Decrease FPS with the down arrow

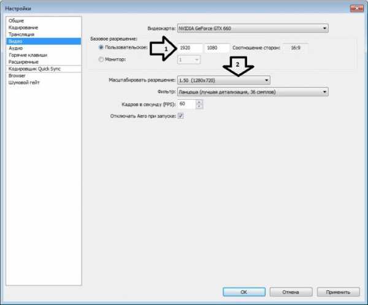(199, 106)
